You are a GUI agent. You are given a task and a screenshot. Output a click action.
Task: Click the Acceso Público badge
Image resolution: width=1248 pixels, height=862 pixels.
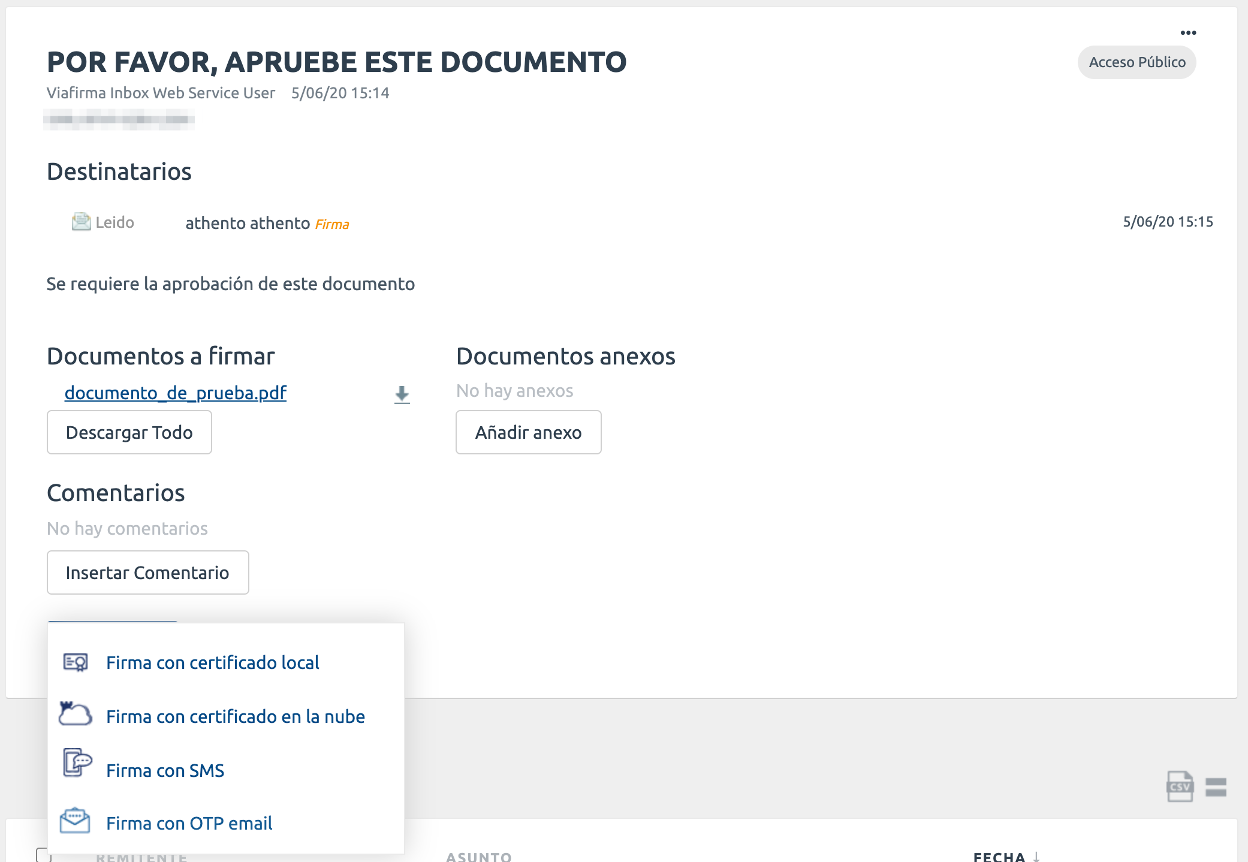[x=1137, y=62]
